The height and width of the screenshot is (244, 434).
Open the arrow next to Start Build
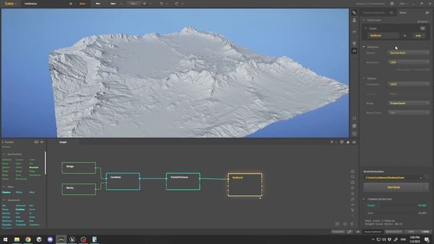427,187
